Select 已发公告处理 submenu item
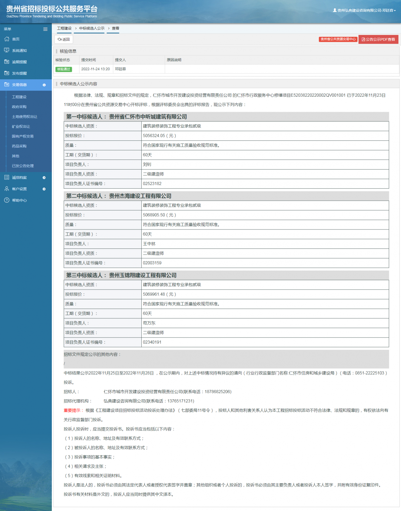The width and height of the screenshot is (401, 511). click(23, 166)
